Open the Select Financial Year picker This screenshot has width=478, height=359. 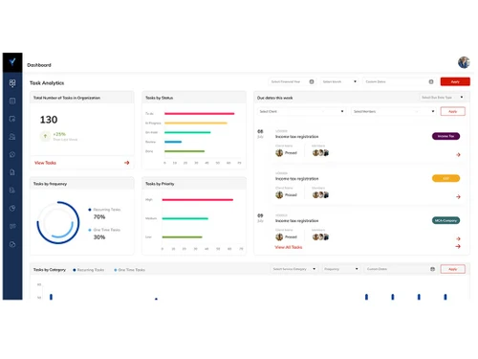click(x=293, y=81)
